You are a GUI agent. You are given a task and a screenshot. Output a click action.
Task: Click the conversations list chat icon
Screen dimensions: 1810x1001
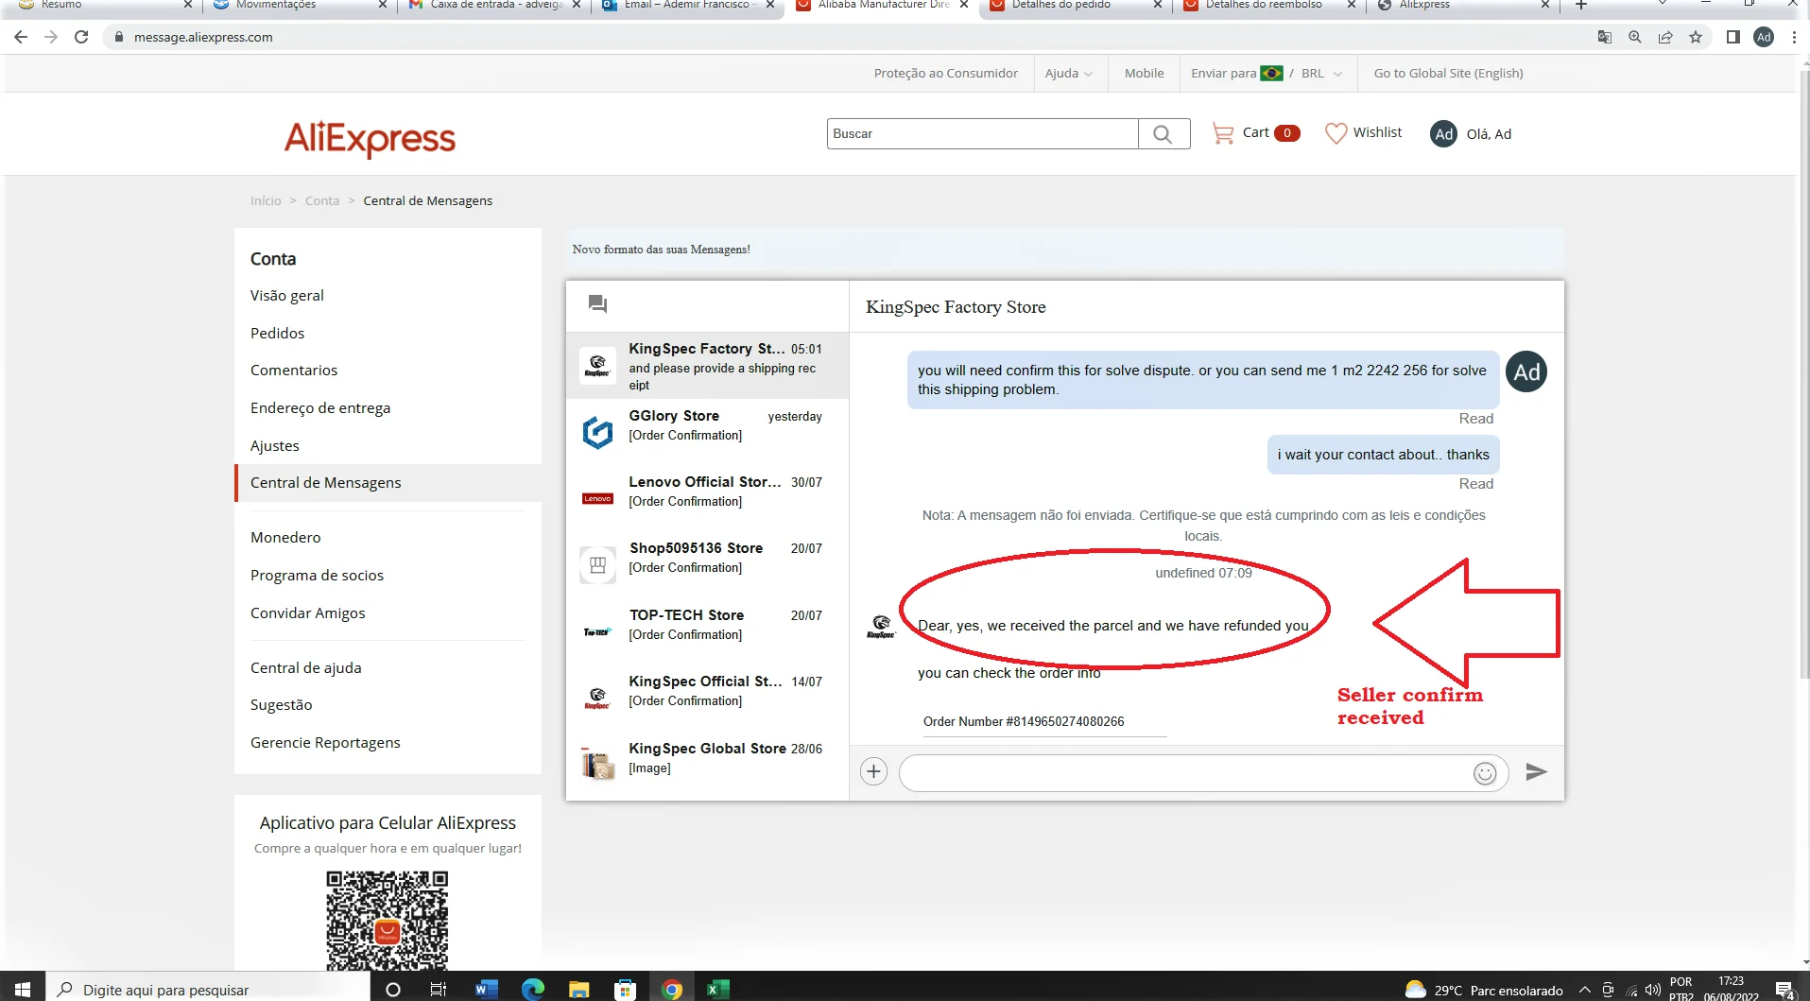597,303
